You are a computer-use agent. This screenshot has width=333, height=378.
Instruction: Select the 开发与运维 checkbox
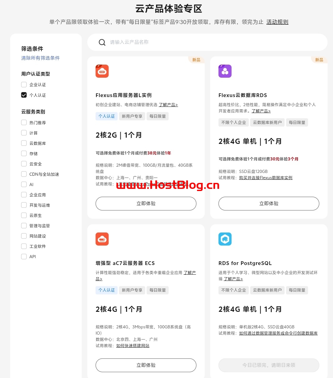(x=24, y=205)
